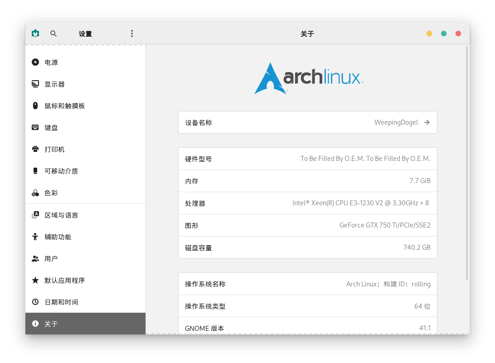This screenshot has height=363, width=495.
Task: Click the 设备名称 row
Action: coord(307,122)
